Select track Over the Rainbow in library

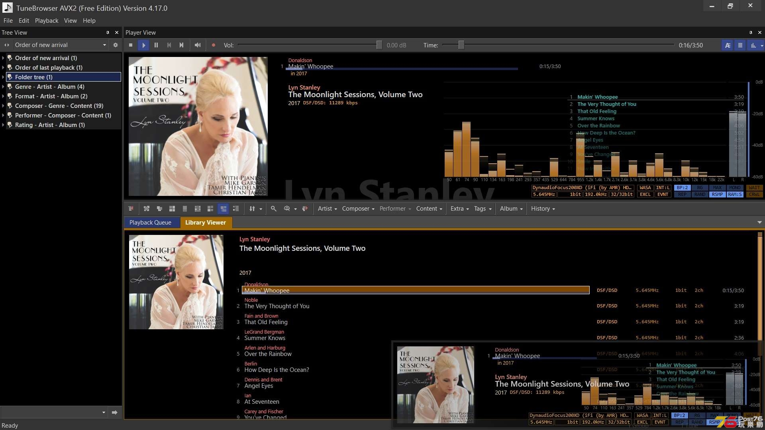(268, 354)
